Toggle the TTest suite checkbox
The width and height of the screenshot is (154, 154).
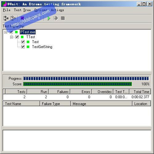point(17,37)
